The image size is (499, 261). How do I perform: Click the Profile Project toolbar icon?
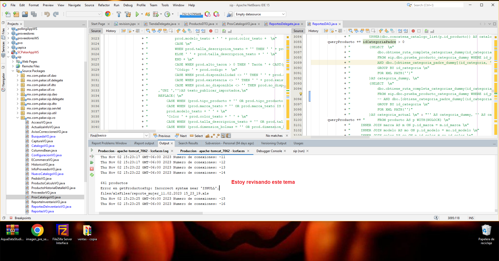point(167,14)
